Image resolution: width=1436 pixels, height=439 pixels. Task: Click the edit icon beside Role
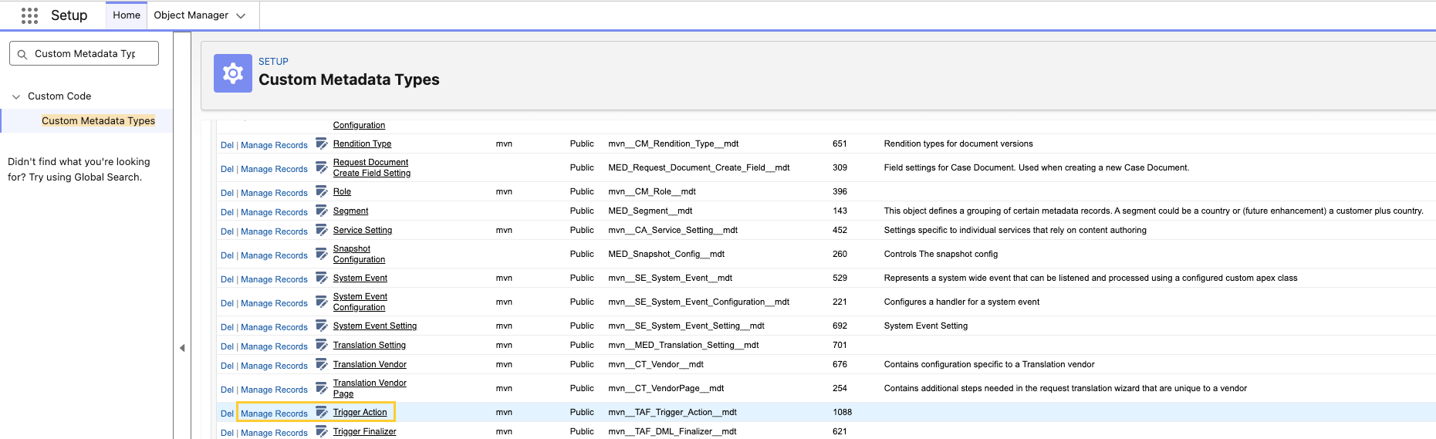(x=322, y=192)
